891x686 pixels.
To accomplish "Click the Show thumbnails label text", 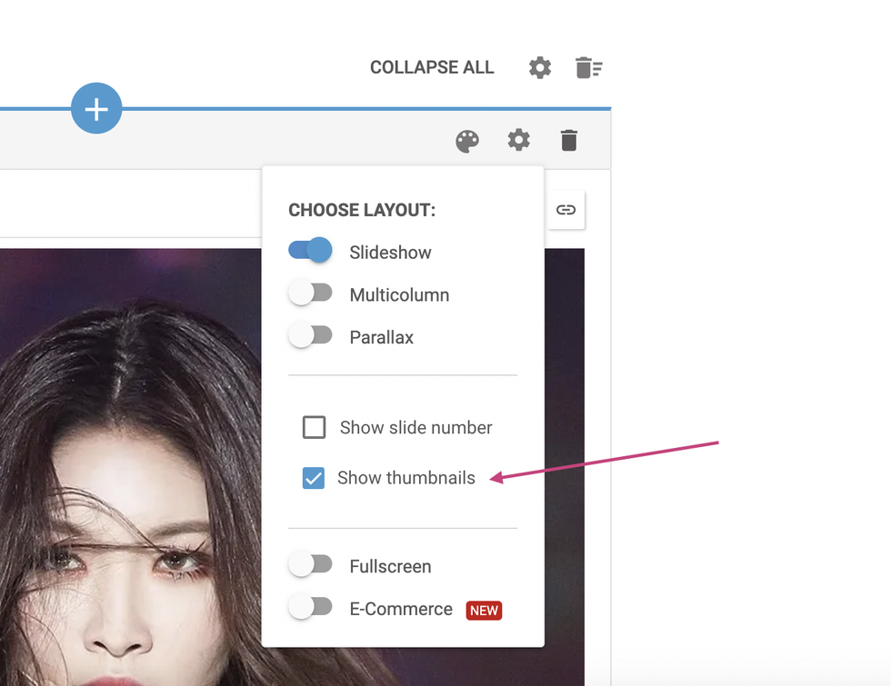I will click(x=405, y=478).
